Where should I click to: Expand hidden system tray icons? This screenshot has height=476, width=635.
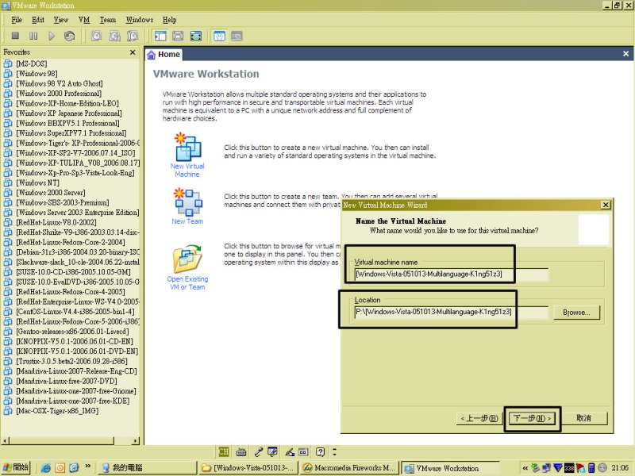click(x=525, y=468)
